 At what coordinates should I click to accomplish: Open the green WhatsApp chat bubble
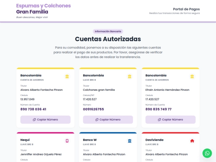207,153
